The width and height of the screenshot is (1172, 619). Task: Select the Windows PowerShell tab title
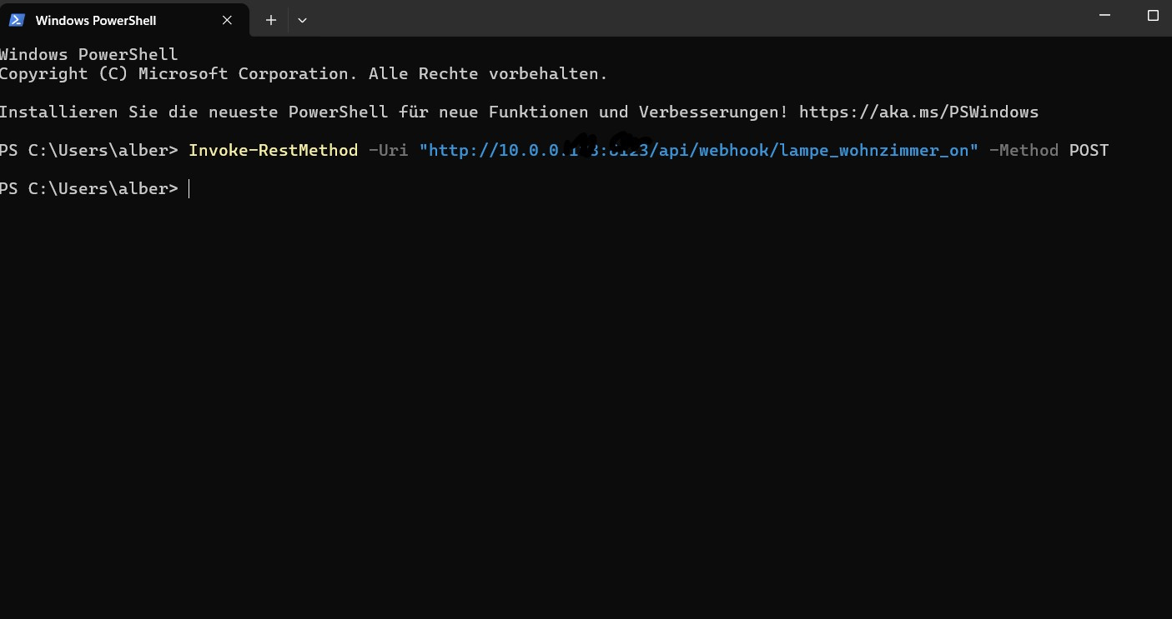(96, 20)
